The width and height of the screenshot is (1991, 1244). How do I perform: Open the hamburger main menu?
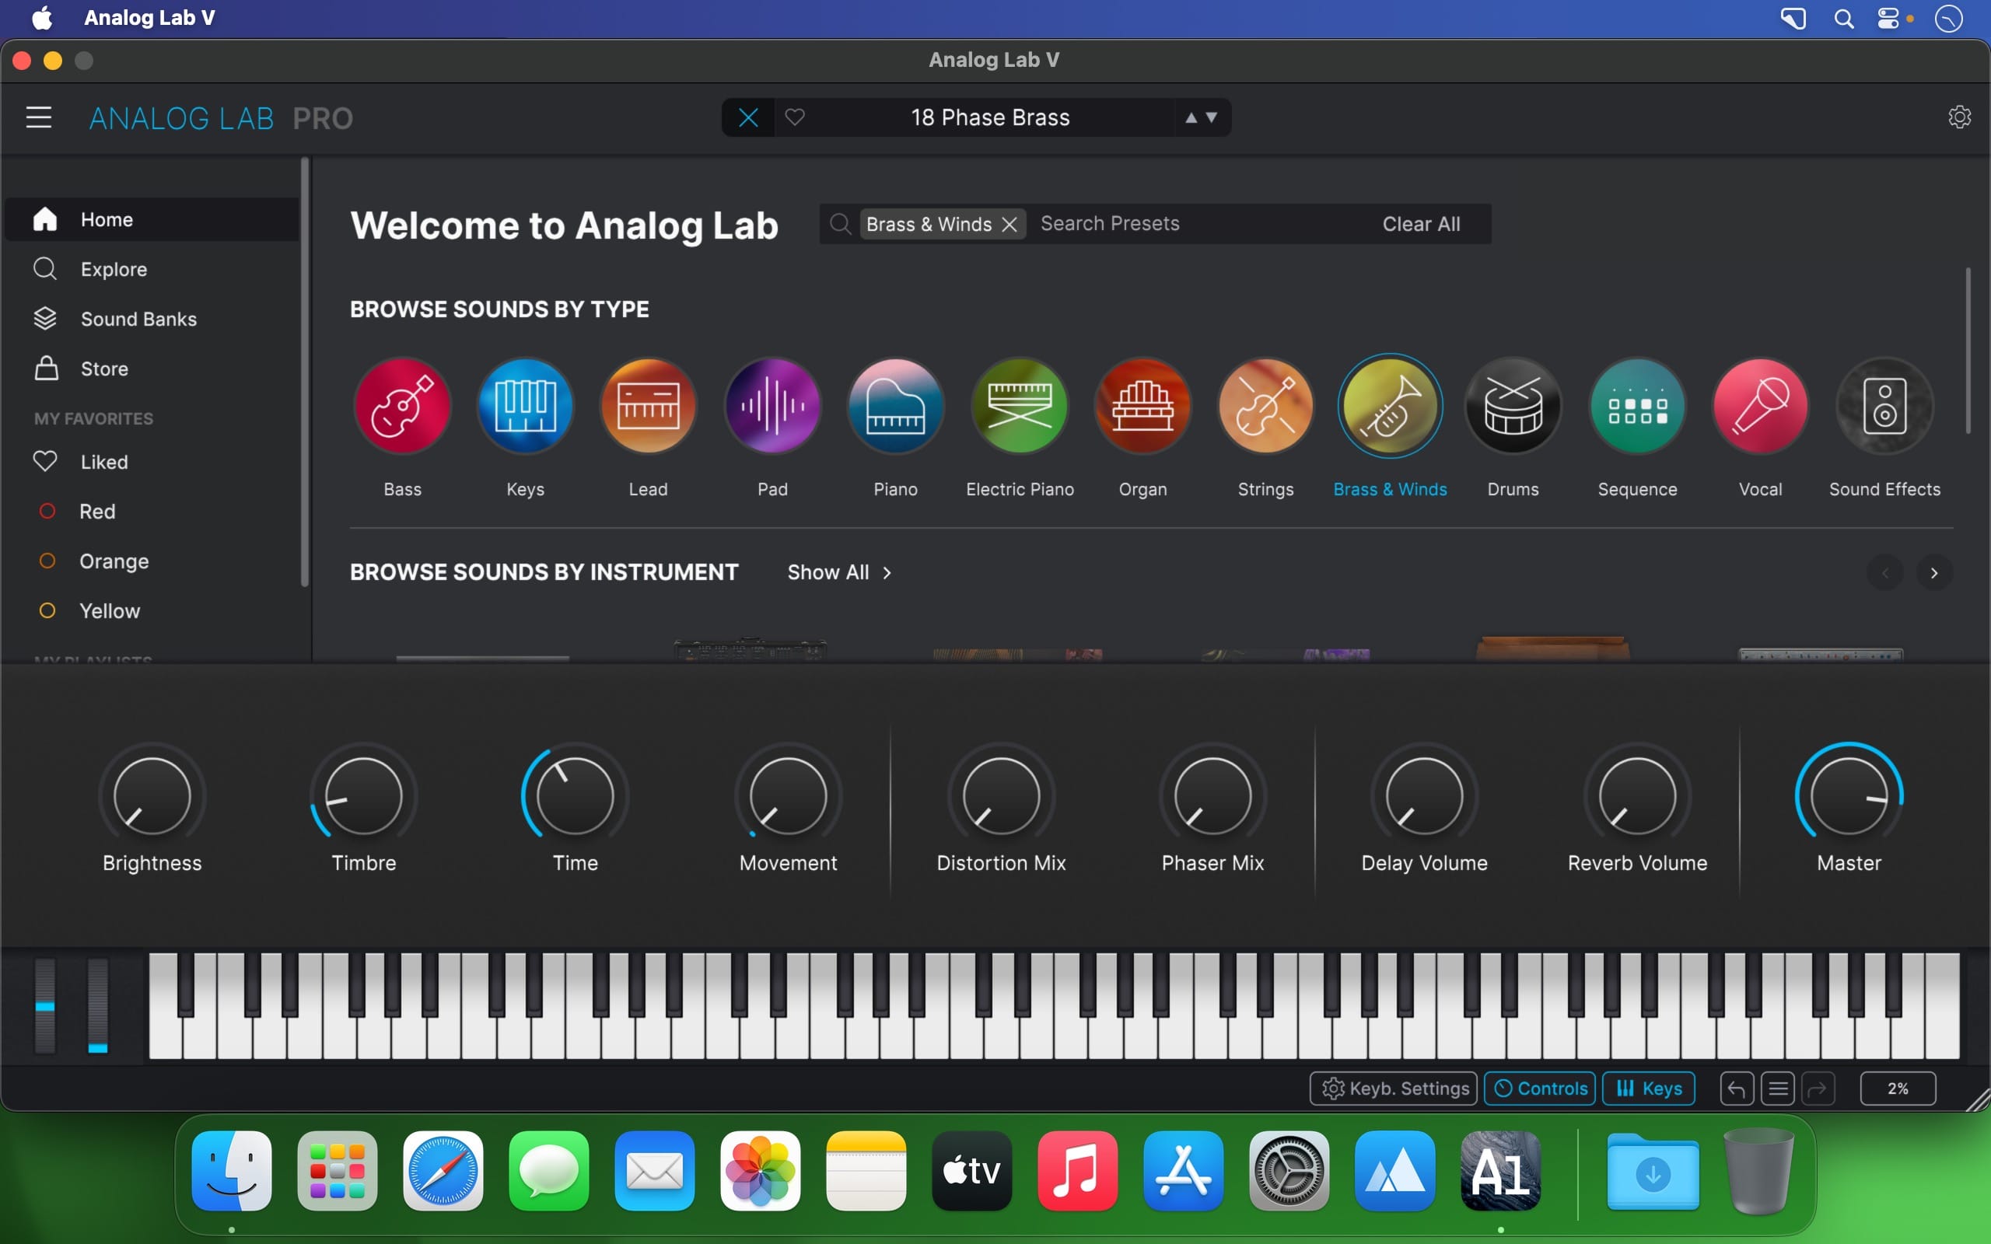[39, 117]
